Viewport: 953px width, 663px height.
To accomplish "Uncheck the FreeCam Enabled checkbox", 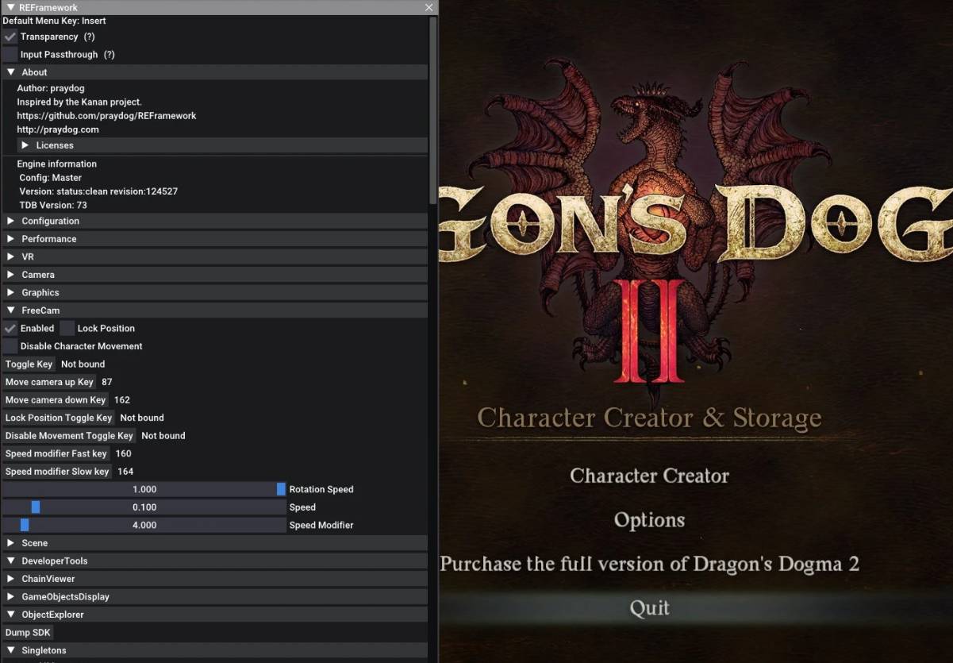I will 10,328.
